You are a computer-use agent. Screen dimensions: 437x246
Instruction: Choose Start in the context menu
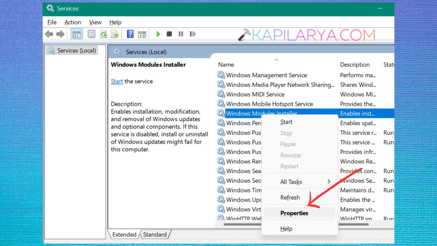coord(300,122)
